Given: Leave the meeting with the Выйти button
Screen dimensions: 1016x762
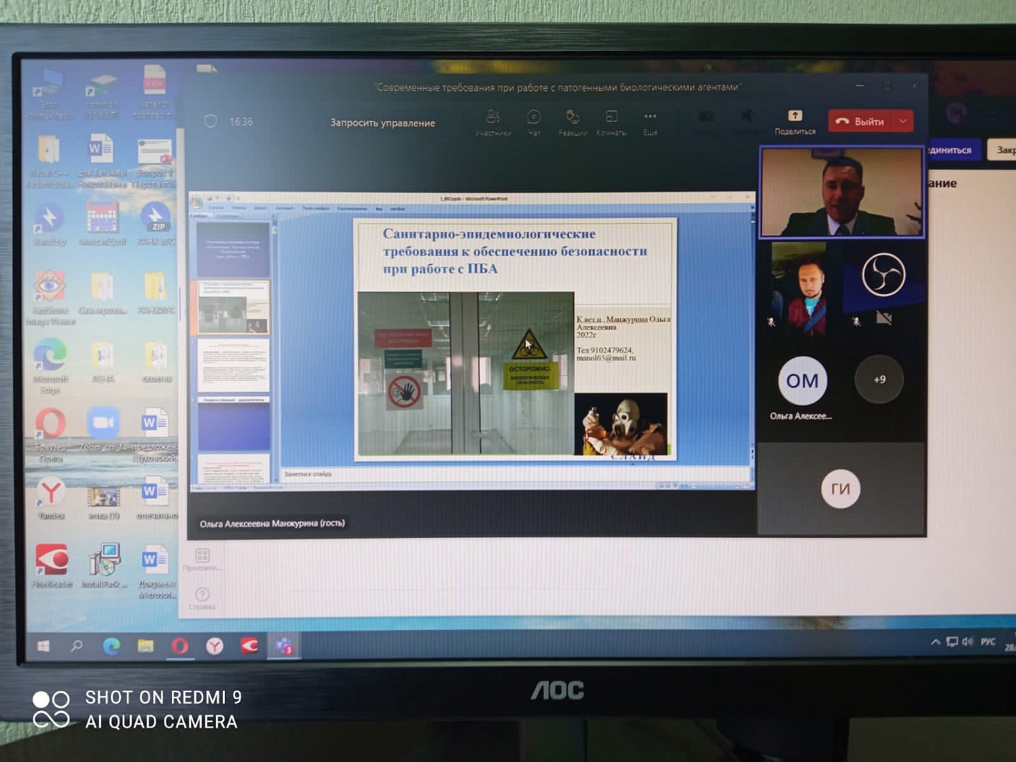Looking at the screenshot, I should [860, 121].
